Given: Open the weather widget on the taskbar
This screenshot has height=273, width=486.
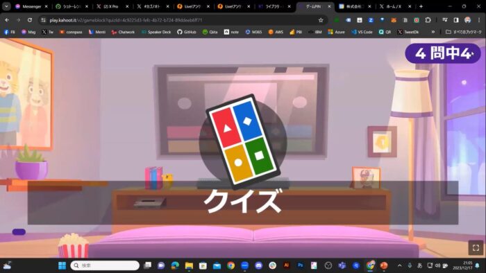Looking at the screenshot, I should click(7, 265).
